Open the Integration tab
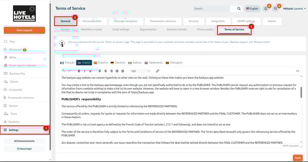 tap(218, 21)
